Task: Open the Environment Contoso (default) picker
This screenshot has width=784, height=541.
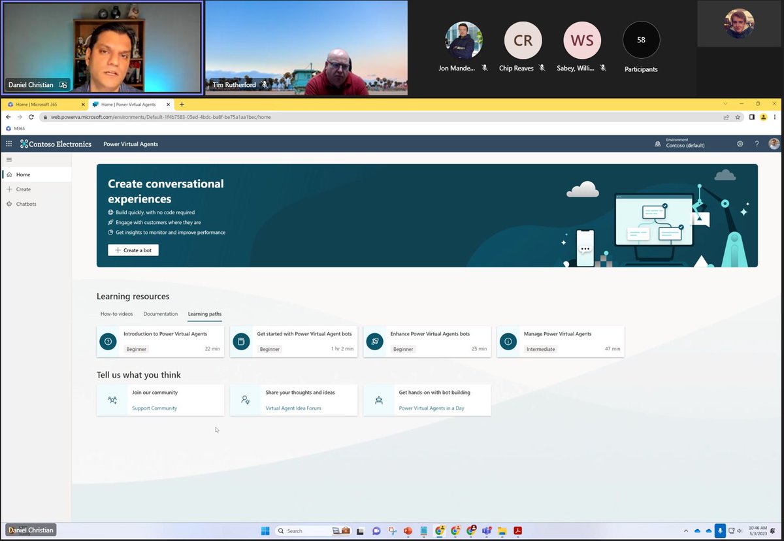Action: point(681,143)
